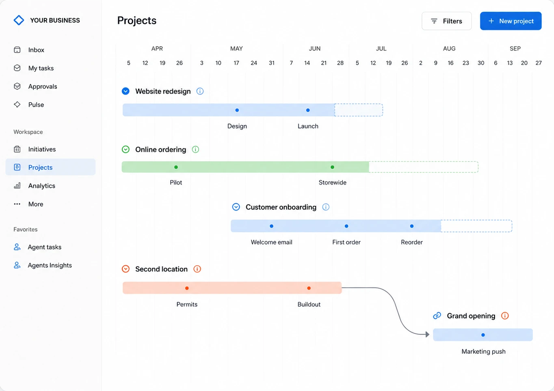Click the AUG month header

click(449, 49)
